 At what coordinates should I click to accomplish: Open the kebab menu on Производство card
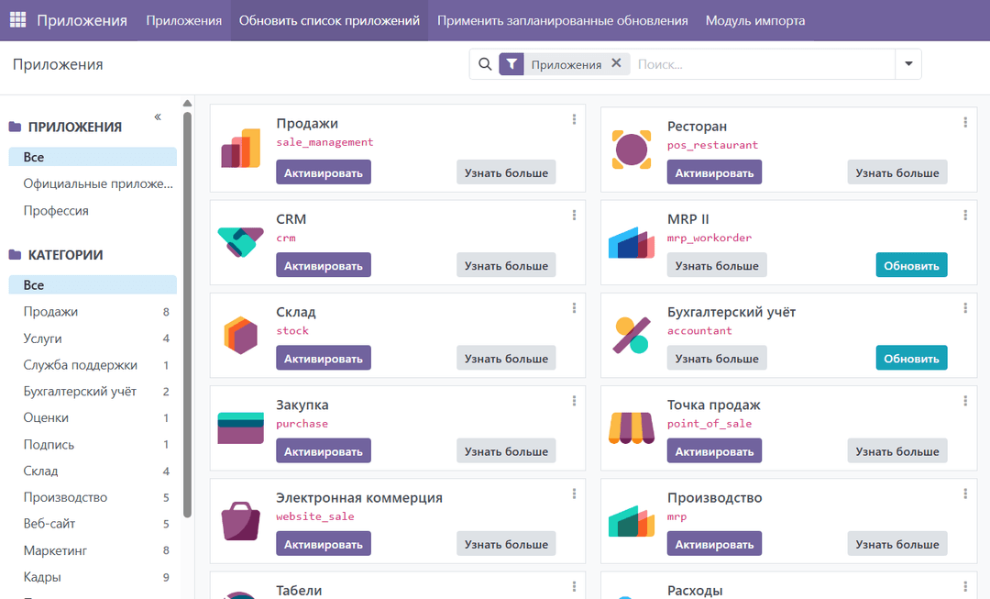click(965, 494)
